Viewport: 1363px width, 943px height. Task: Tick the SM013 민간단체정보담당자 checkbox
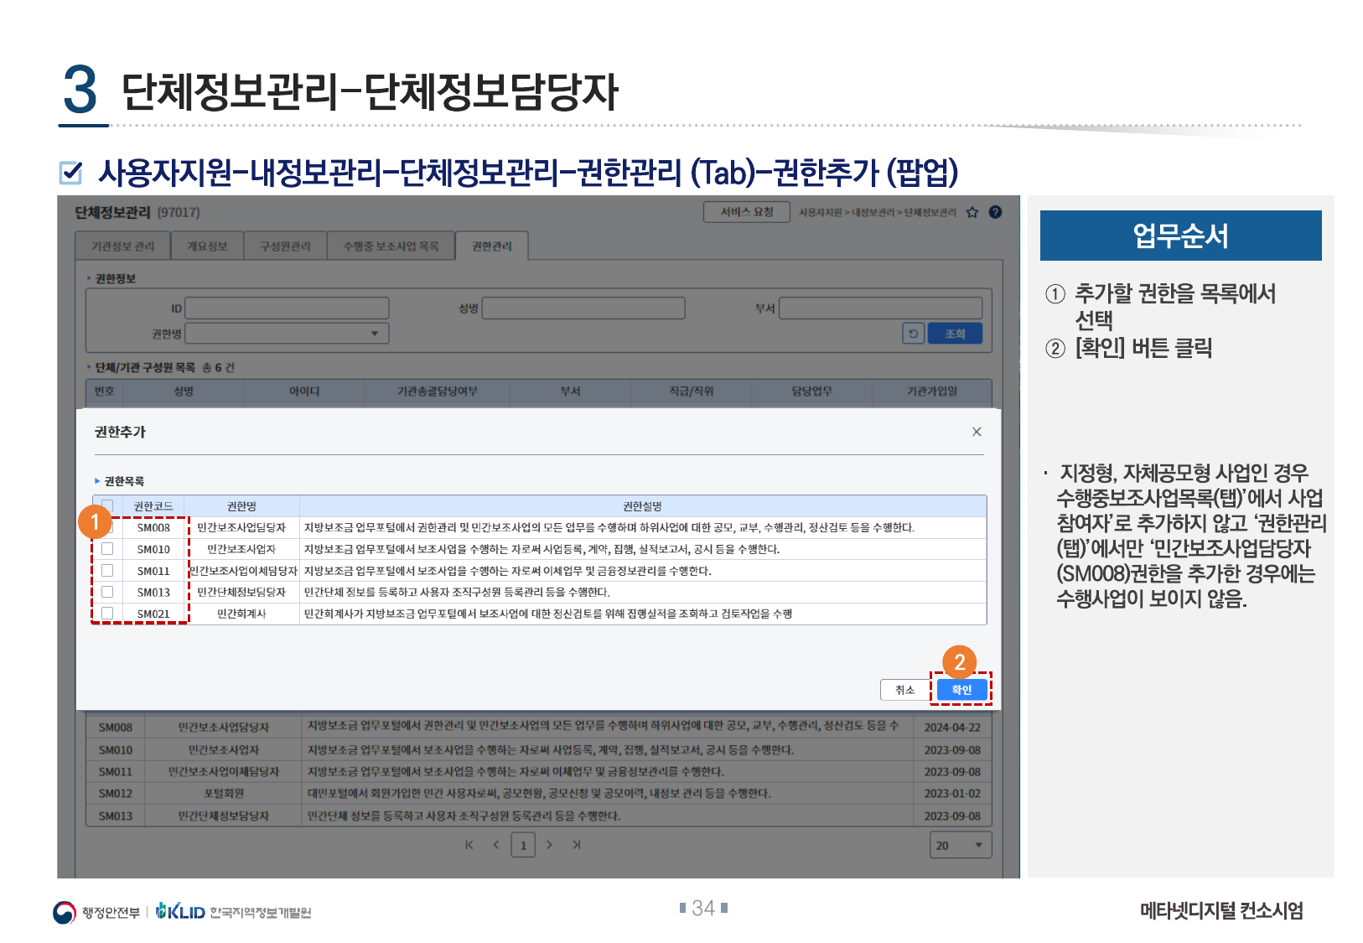pos(107,593)
